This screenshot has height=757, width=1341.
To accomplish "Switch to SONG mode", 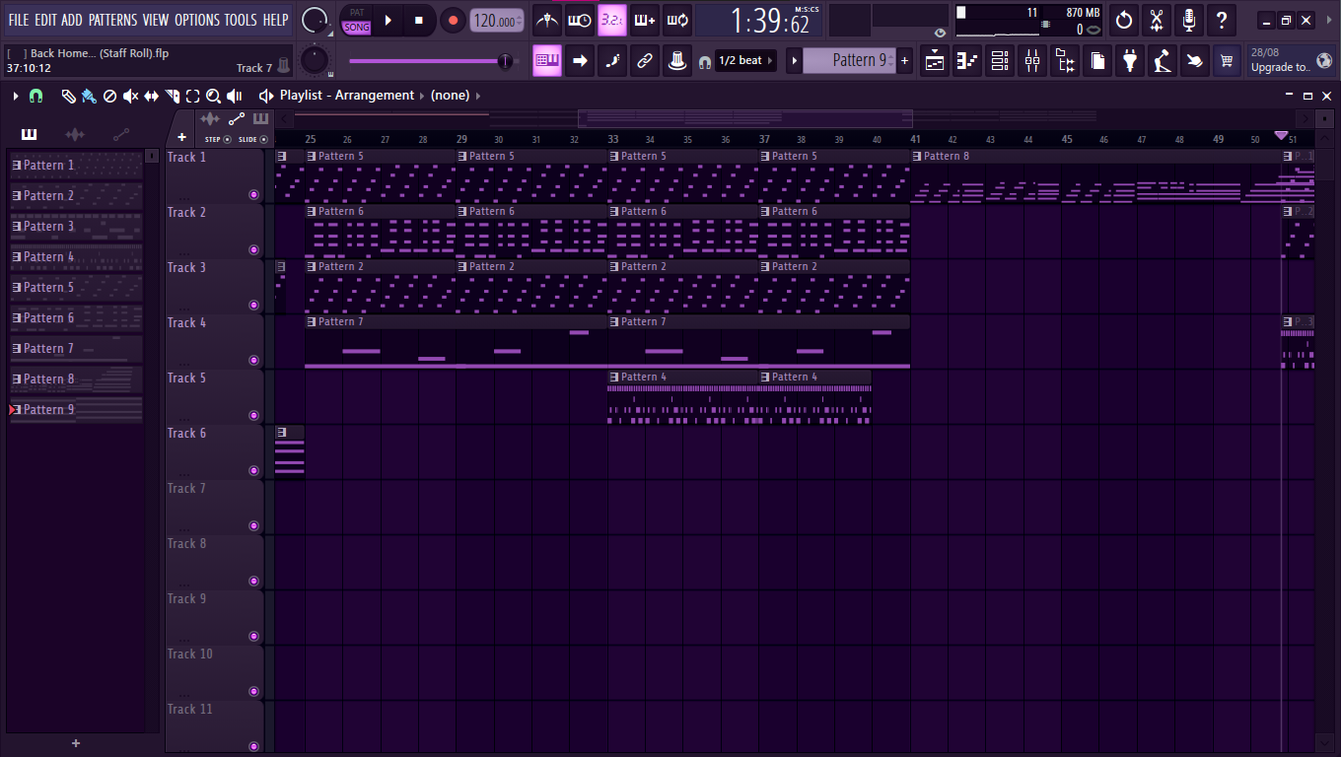I will click(357, 28).
